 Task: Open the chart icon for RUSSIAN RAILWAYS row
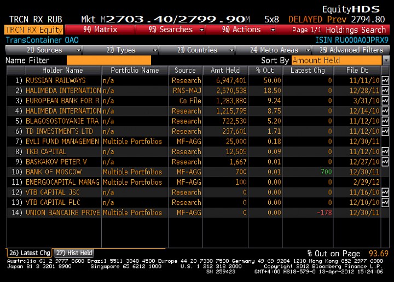(x=385, y=80)
